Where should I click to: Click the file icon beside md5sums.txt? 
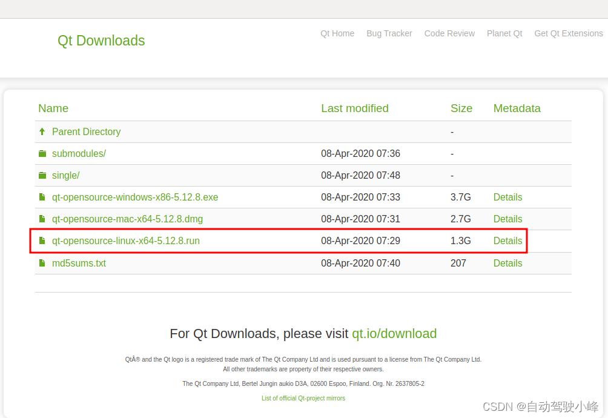tap(42, 263)
